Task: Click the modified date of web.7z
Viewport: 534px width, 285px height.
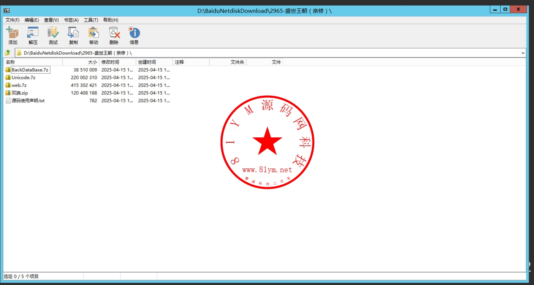Action: [x=118, y=85]
